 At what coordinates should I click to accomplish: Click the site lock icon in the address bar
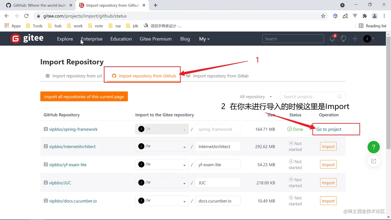(x=39, y=16)
